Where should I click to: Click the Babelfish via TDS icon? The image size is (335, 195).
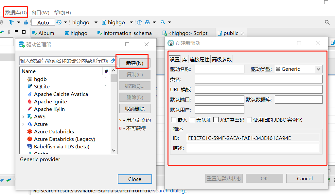pyautogui.click(x=30, y=147)
